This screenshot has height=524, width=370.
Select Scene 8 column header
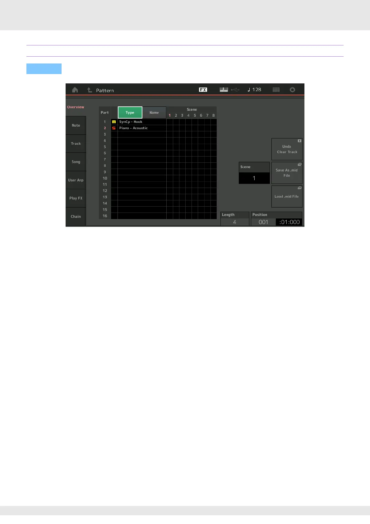point(214,115)
